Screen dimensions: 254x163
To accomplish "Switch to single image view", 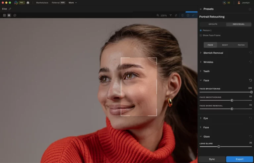I will point(9,15).
